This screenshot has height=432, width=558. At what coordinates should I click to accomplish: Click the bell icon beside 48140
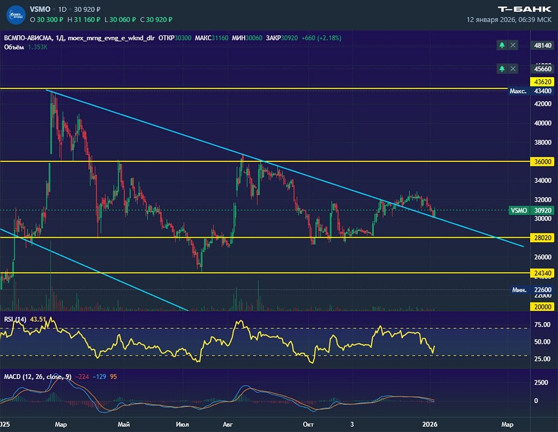tap(502, 45)
